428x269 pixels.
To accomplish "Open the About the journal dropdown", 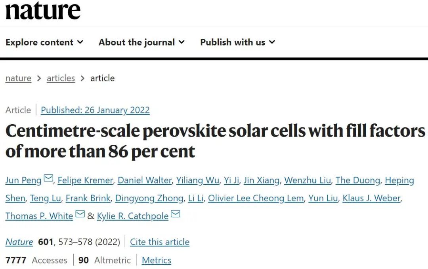I will point(141,42).
